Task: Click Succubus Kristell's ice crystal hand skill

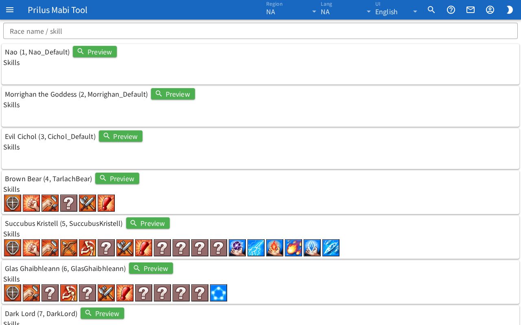Action: pyautogui.click(x=312, y=248)
